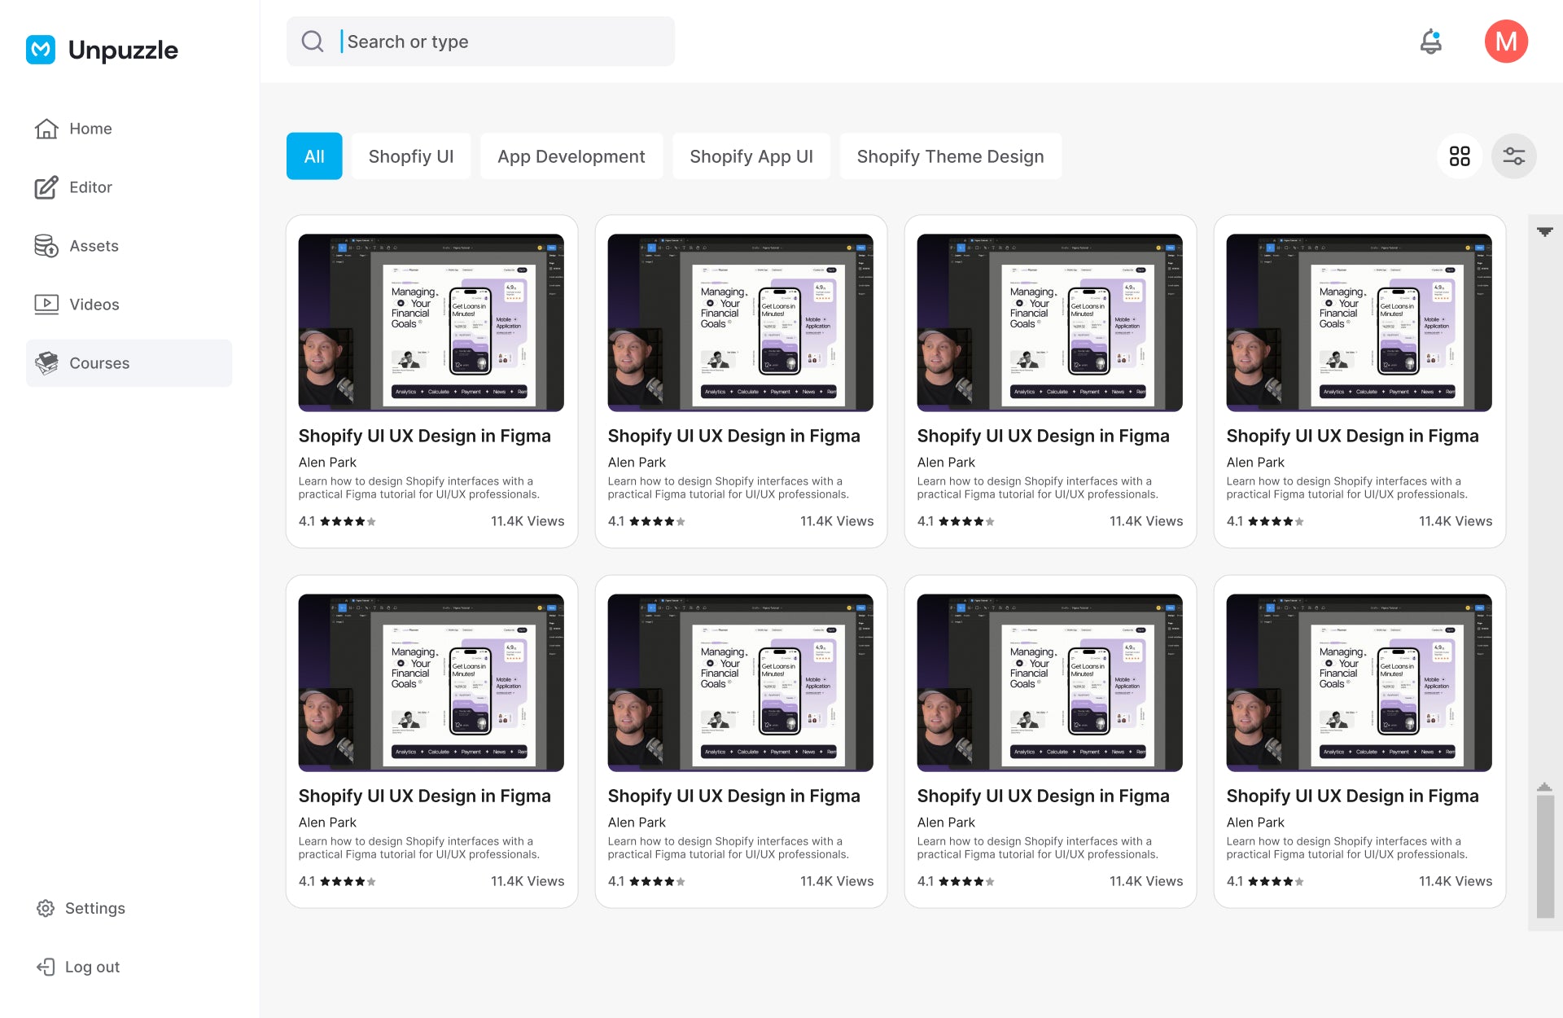1563x1018 pixels.
Task: Open the user avatar M menu
Action: point(1505,42)
